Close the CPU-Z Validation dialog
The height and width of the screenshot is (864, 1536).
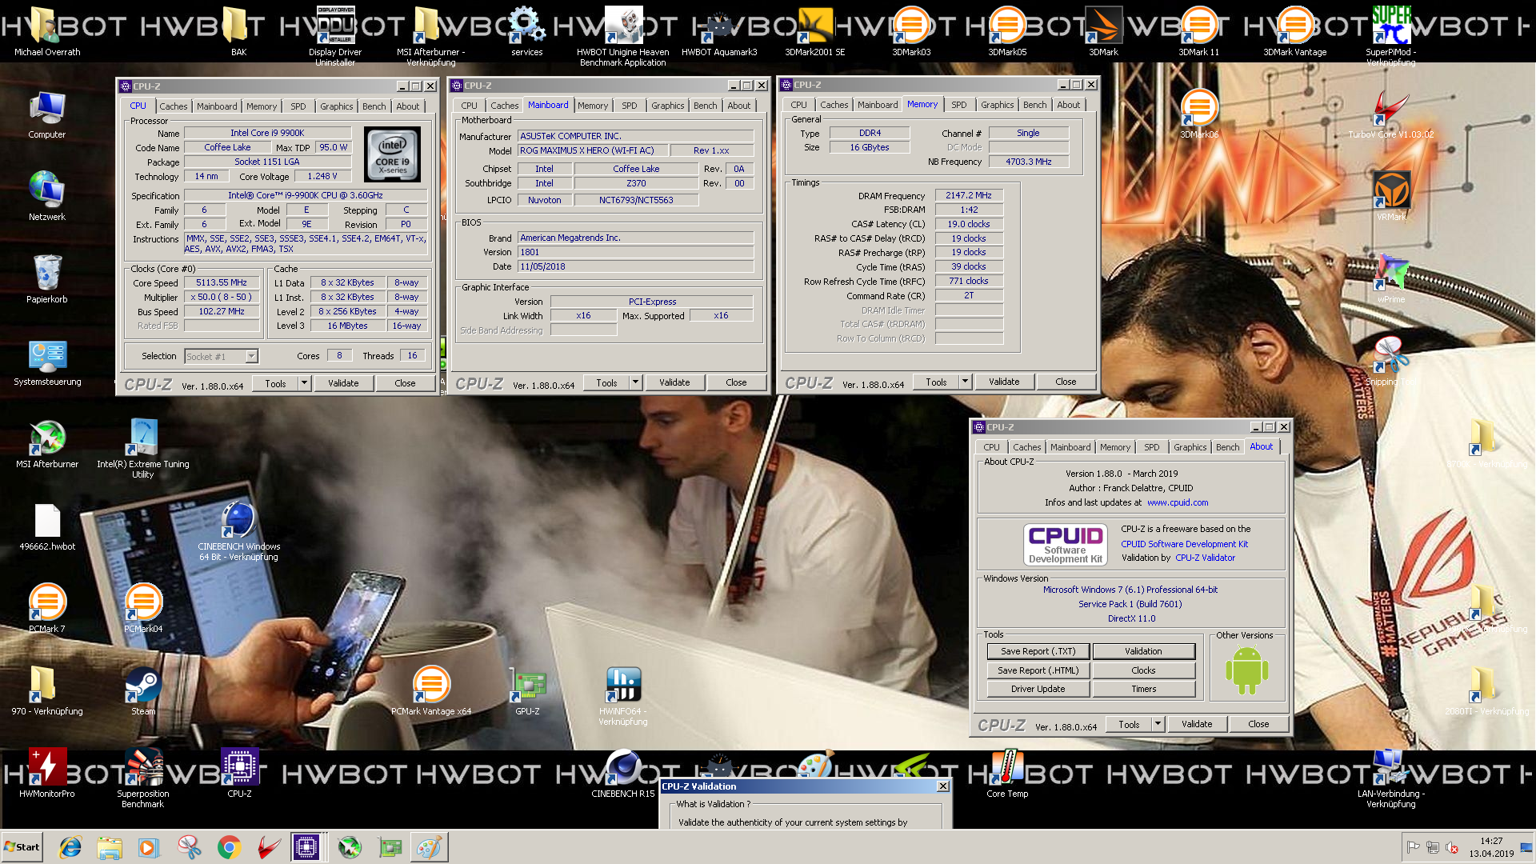click(943, 786)
